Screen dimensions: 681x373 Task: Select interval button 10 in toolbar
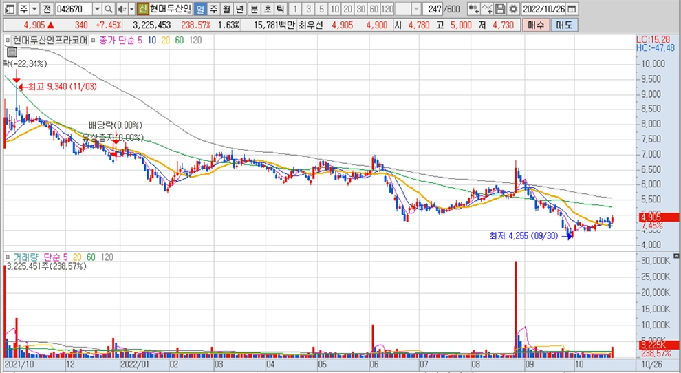(x=334, y=9)
